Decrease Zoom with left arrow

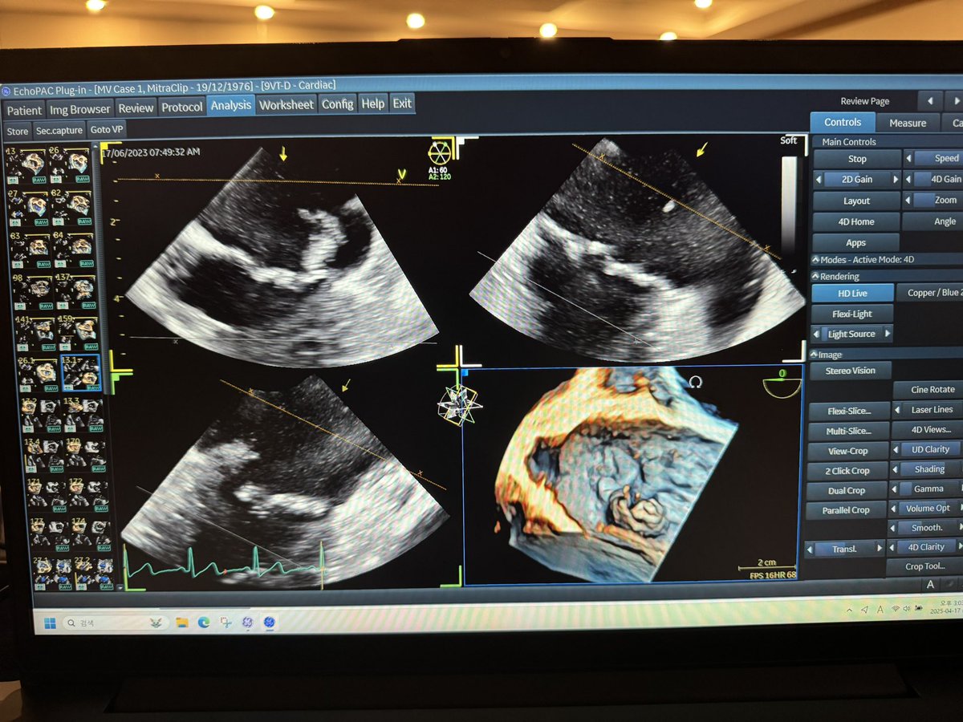tap(909, 201)
